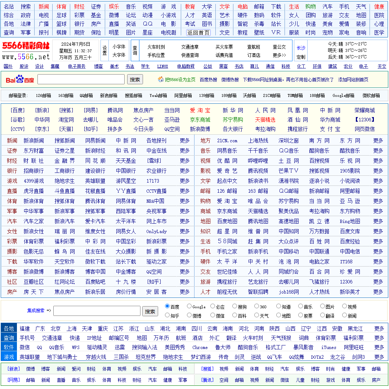Click the 把5566设为主页 link

(x=180, y=80)
